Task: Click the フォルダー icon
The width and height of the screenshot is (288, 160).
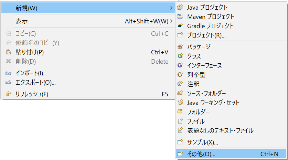Action: 180,111
